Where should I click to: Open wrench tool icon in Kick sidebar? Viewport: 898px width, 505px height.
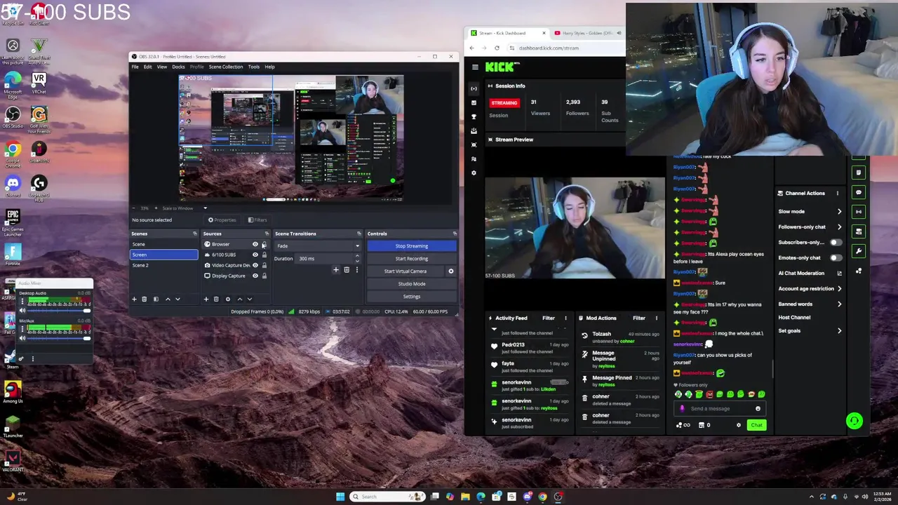[859, 250]
